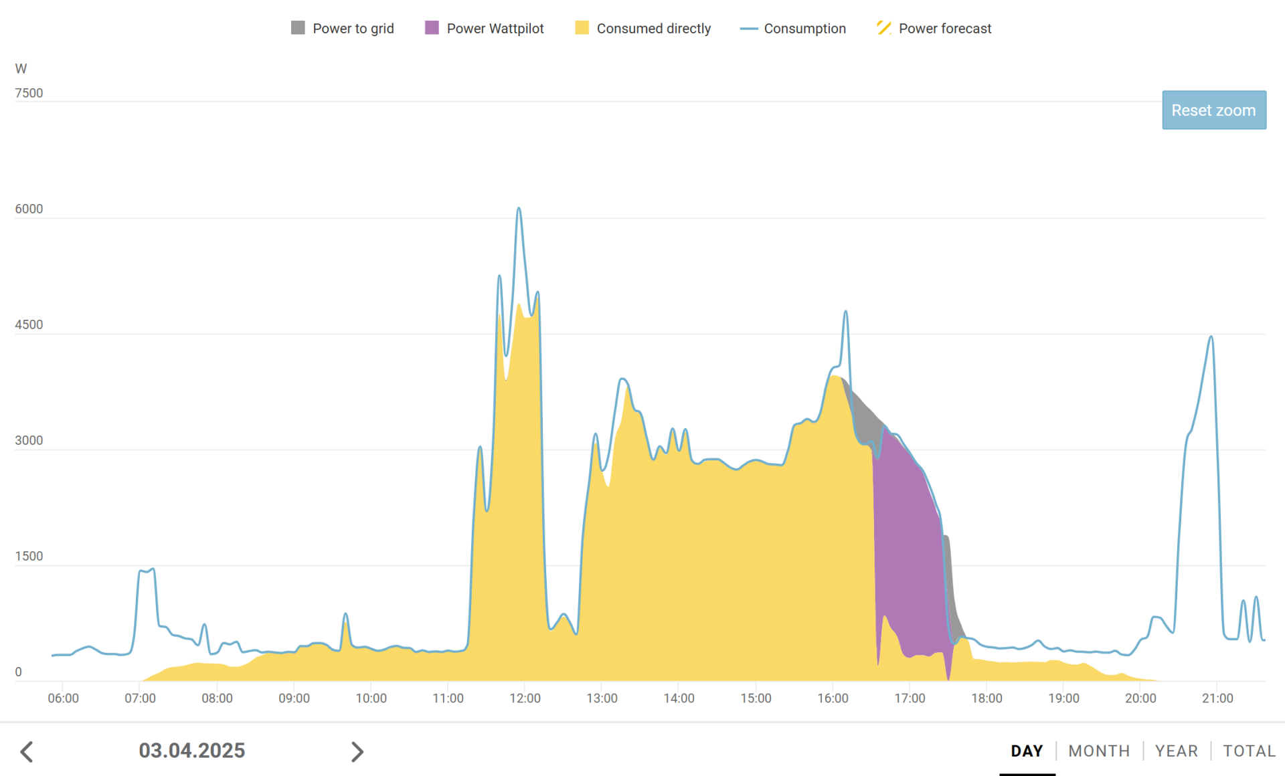Toggle the Consumption series label

[804, 29]
